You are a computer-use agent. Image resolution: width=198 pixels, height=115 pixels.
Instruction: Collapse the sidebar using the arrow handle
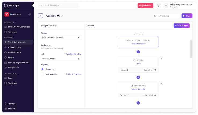(x=34, y=6)
